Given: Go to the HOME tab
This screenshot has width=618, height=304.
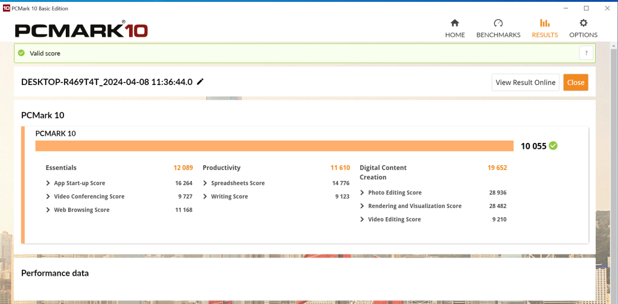Looking at the screenshot, I should pos(455,28).
